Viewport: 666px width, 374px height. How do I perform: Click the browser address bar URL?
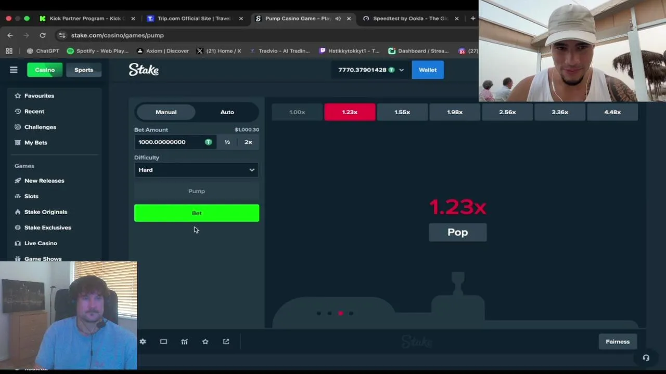[117, 35]
